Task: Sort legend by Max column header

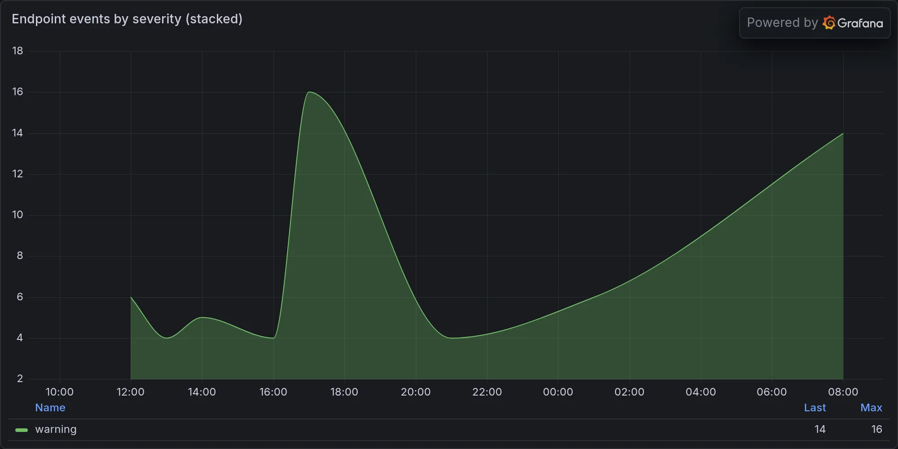Action: 871,408
